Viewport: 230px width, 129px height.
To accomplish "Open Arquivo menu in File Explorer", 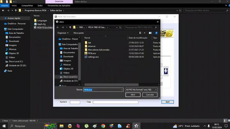I will [x=5, y=6].
